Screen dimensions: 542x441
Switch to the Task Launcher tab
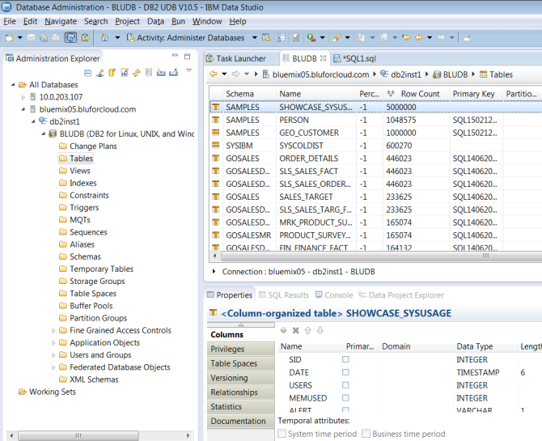click(x=236, y=58)
